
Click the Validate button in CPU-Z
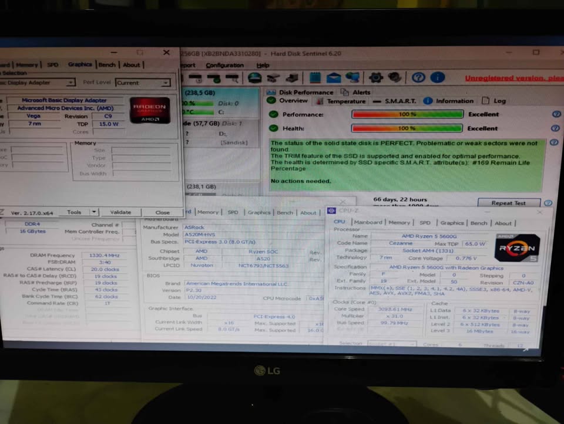pyautogui.click(x=120, y=212)
